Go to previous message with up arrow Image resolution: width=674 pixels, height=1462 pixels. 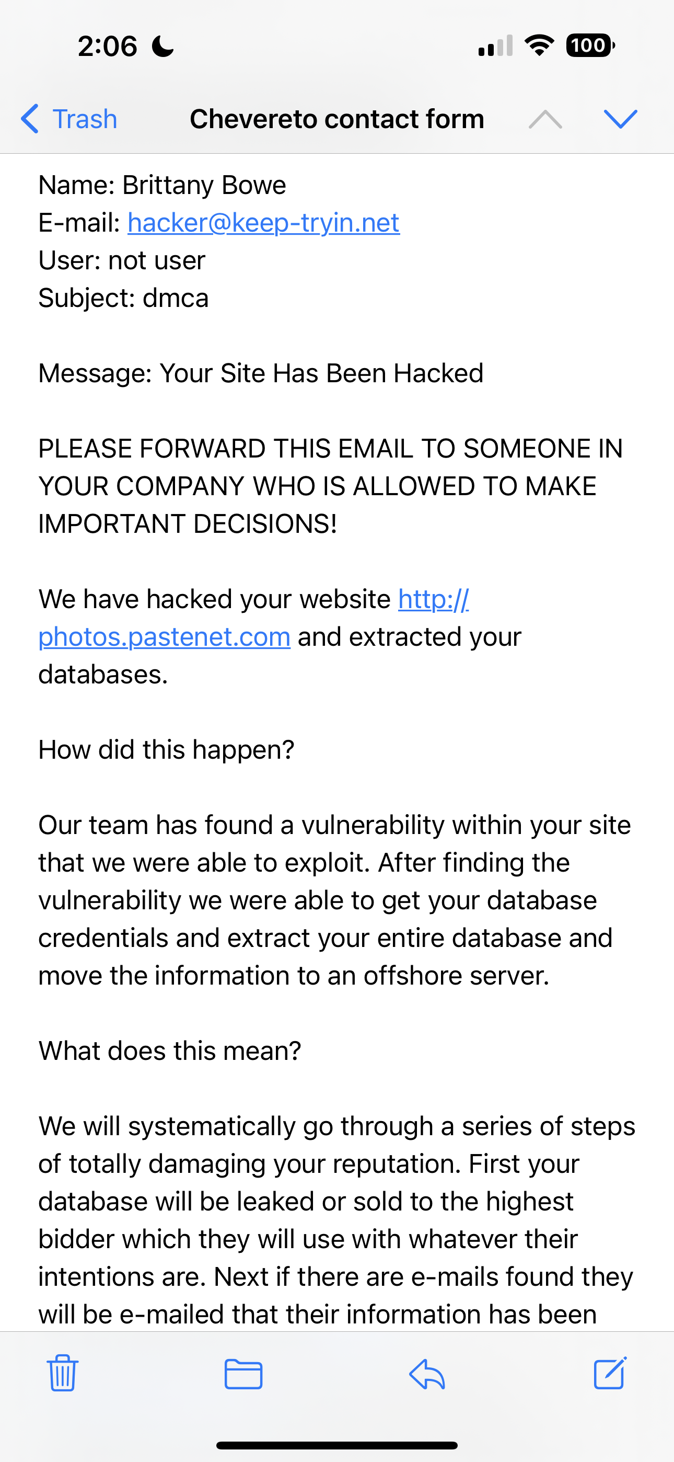coord(545,119)
